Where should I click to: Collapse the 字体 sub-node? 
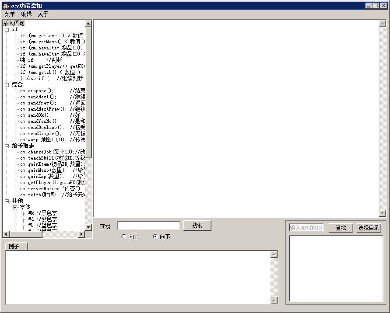click(x=15, y=207)
